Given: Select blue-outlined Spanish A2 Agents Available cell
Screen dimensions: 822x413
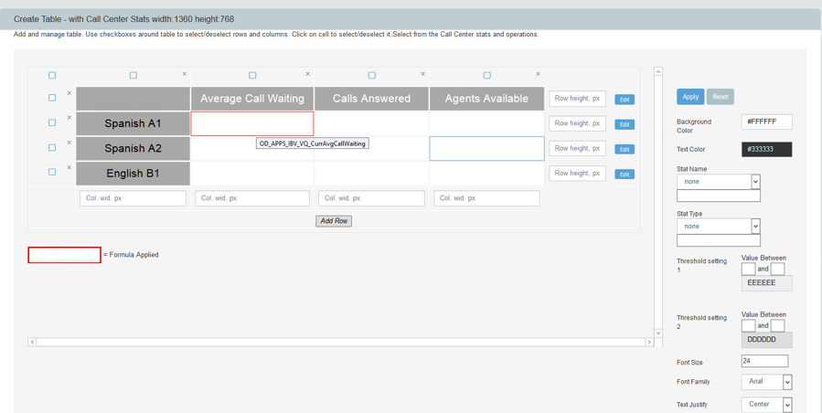Looking at the screenshot, I should [486, 148].
